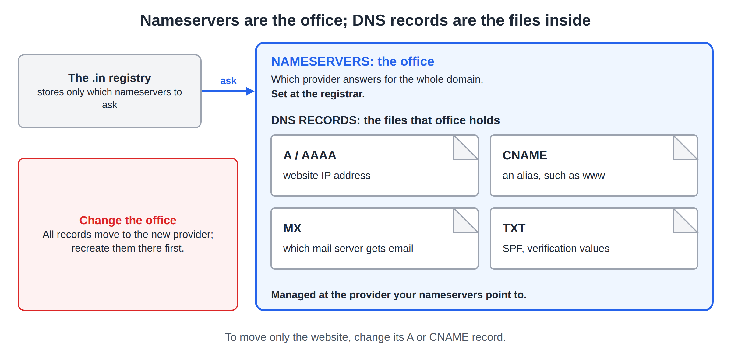Click 'recreate them there first.' line
The image size is (731, 359).
(128, 248)
